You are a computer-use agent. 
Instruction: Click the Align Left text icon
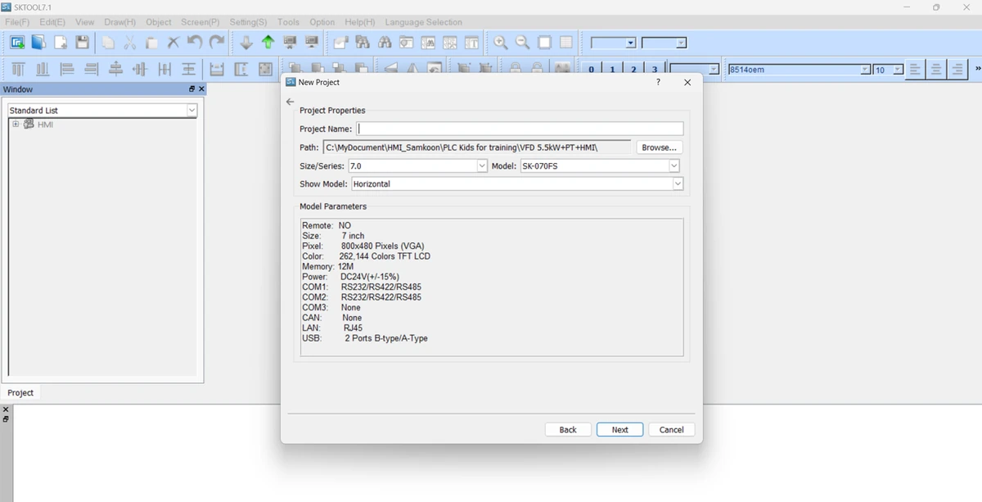pos(915,70)
